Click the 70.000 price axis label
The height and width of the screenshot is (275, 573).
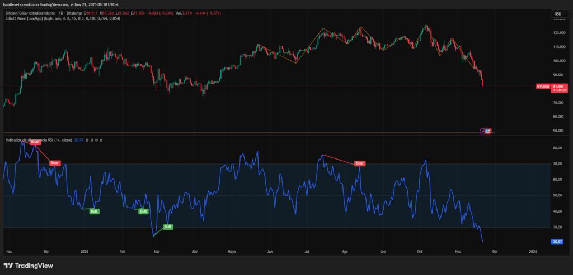point(557,103)
